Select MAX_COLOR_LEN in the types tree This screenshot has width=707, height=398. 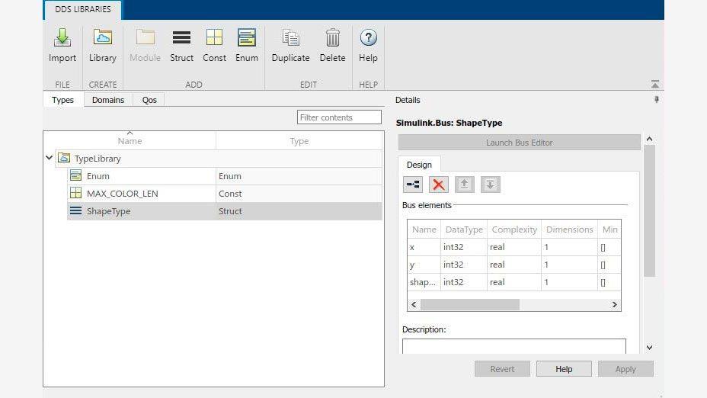pyautogui.click(x=123, y=194)
